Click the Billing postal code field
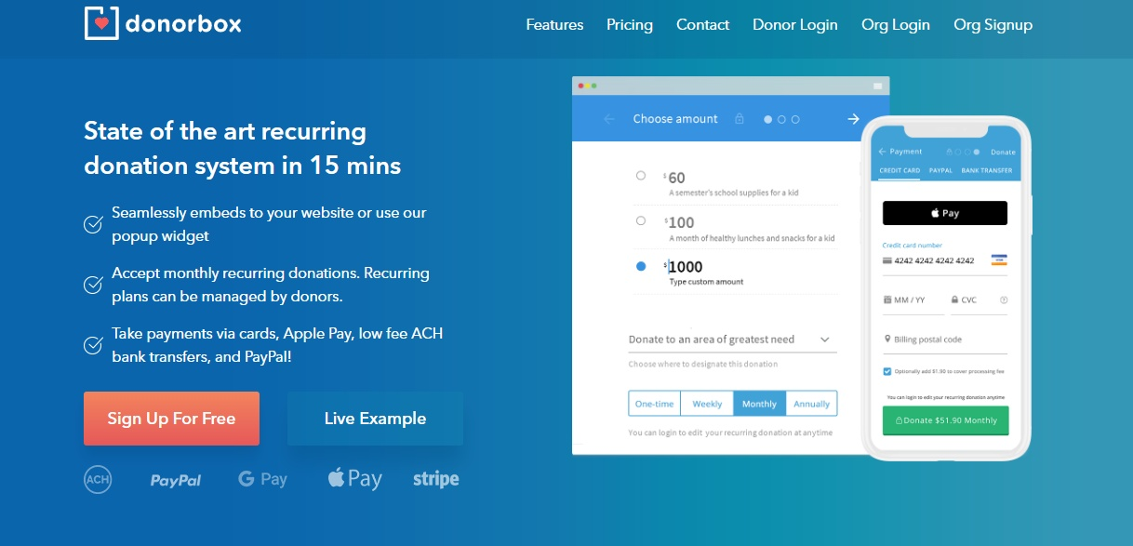This screenshot has height=546, width=1133. coord(945,340)
